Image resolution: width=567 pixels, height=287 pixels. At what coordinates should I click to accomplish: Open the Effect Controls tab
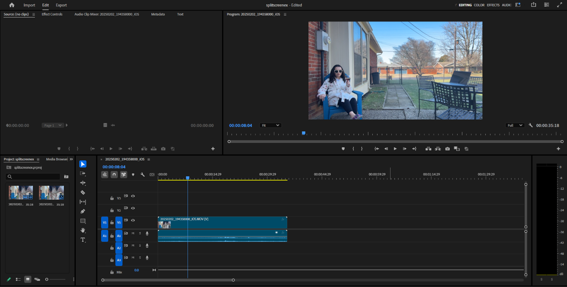click(x=52, y=14)
